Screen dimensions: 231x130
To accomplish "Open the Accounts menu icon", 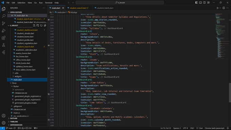I will pos(3,116).
